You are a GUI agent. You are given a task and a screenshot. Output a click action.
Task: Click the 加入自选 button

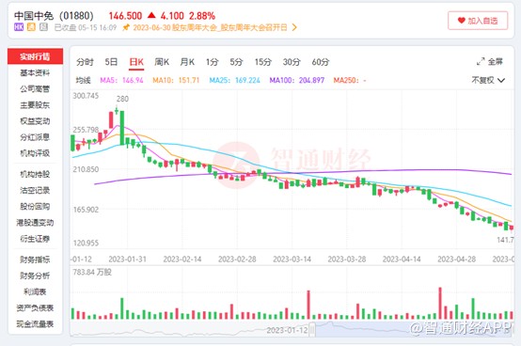(x=478, y=21)
